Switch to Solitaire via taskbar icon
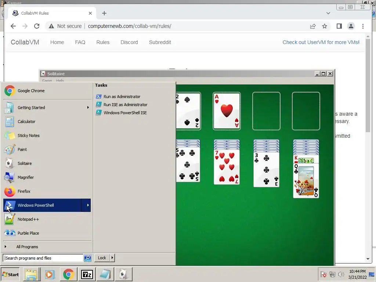 coord(123,275)
